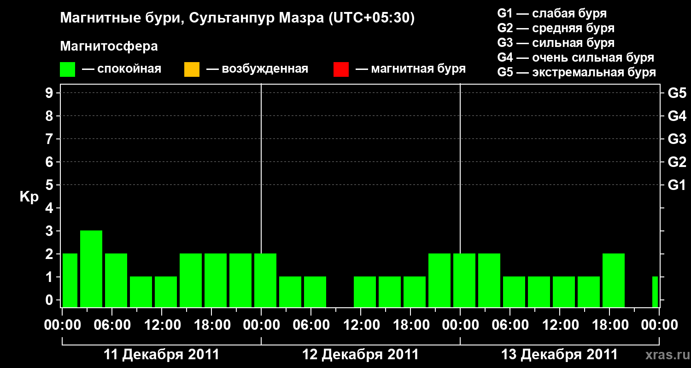Click the G5 label on right axis
Viewport: 691px width, 368px height.
[677, 93]
